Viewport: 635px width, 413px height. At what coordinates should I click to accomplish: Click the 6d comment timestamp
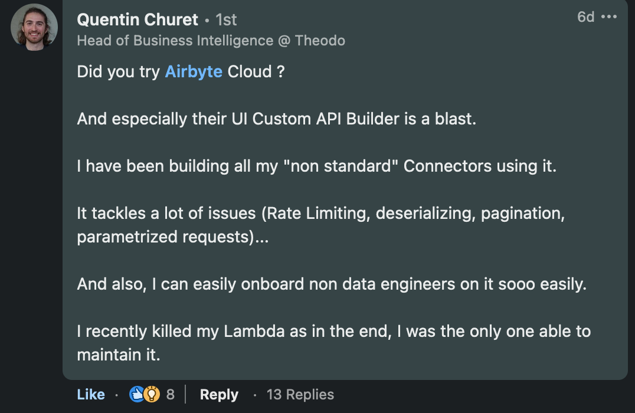pyautogui.click(x=585, y=17)
